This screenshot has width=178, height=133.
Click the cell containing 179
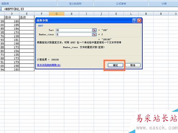(12, 62)
